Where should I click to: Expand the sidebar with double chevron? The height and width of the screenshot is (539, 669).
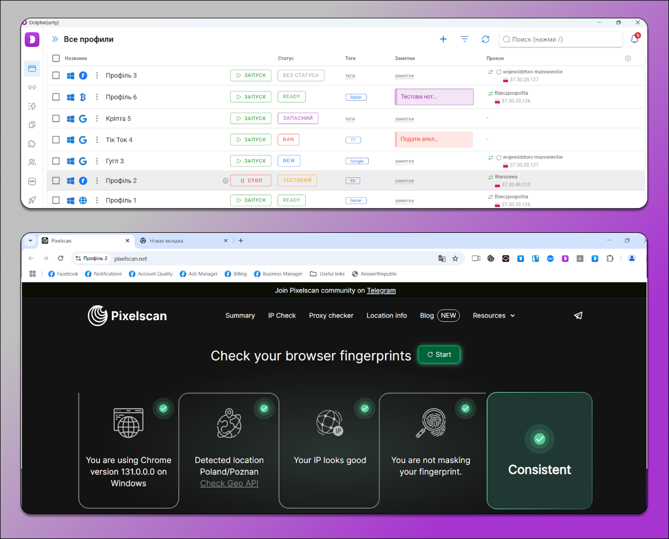pyautogui.click(x=55, y=39)
